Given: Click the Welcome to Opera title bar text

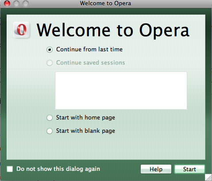Looking at the screenshot, I should (105, 3).
